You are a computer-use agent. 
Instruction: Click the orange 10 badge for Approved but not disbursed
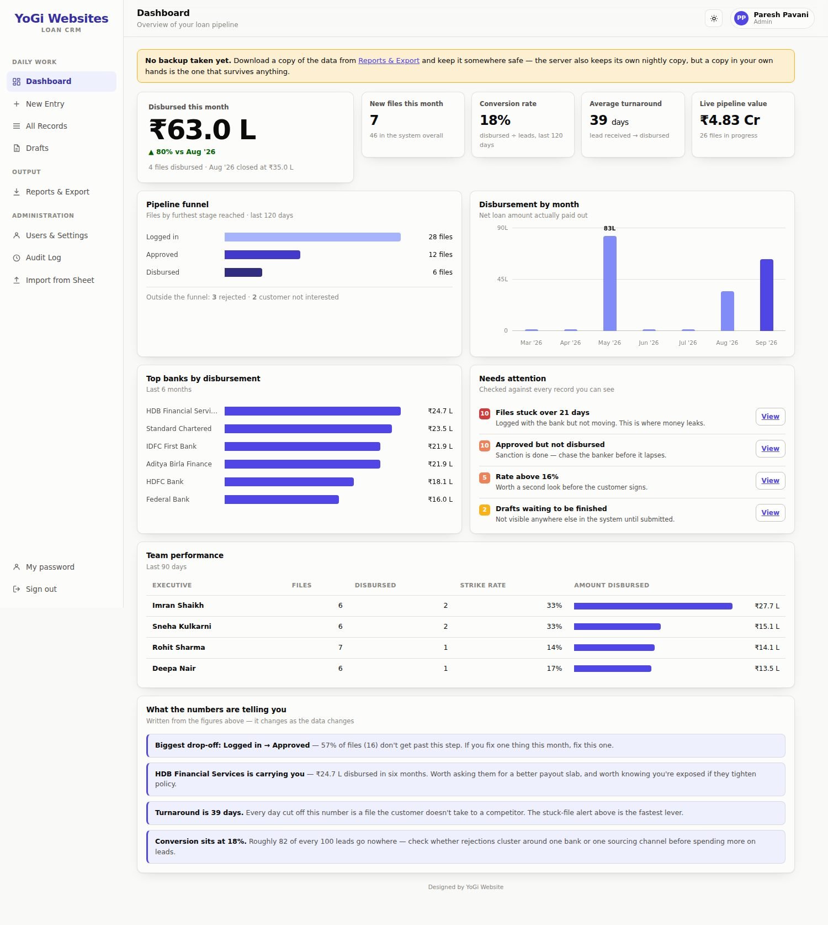point(485,445)
